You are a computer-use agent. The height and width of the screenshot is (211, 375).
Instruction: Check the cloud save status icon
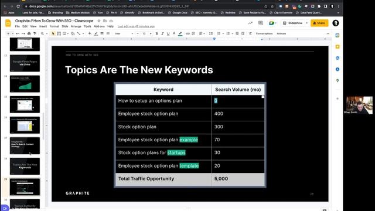point(111,21)
